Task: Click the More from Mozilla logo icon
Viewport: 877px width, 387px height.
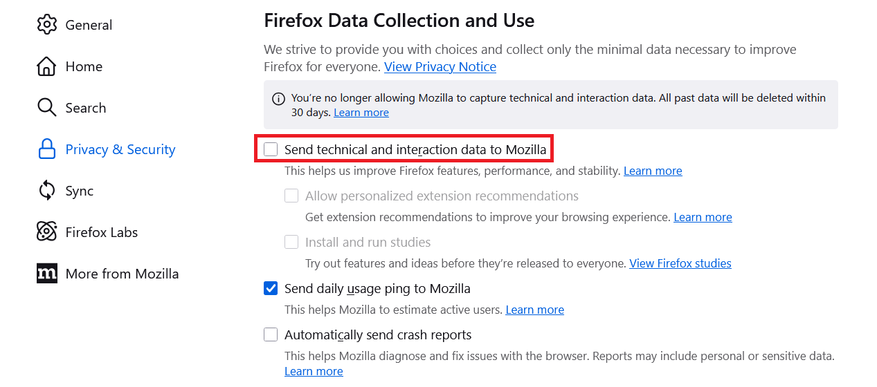Action: [x=46, y=274]
